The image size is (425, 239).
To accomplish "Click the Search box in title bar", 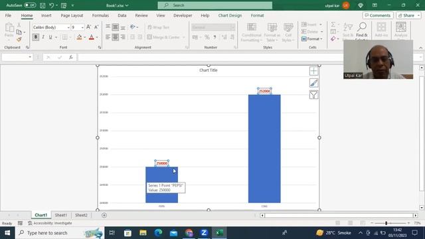I will coord(215,5).
